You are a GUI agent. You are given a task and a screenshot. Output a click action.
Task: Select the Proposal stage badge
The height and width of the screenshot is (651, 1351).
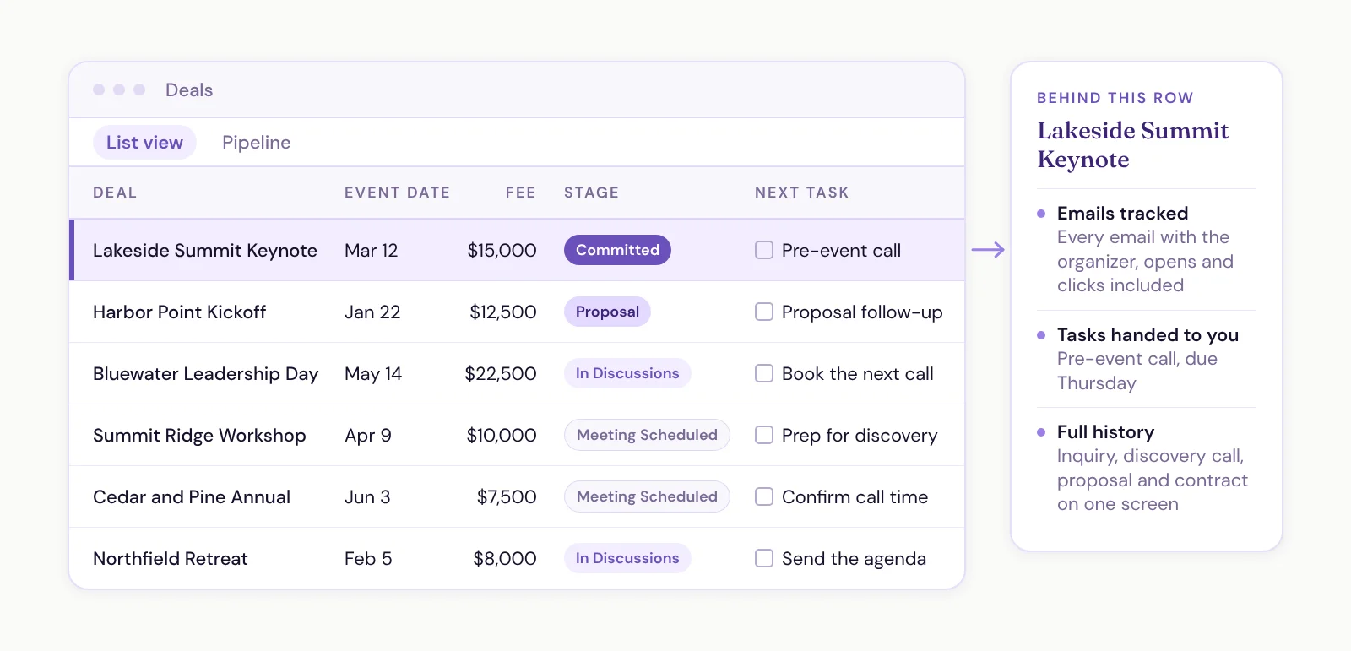[x=607, y=312]
